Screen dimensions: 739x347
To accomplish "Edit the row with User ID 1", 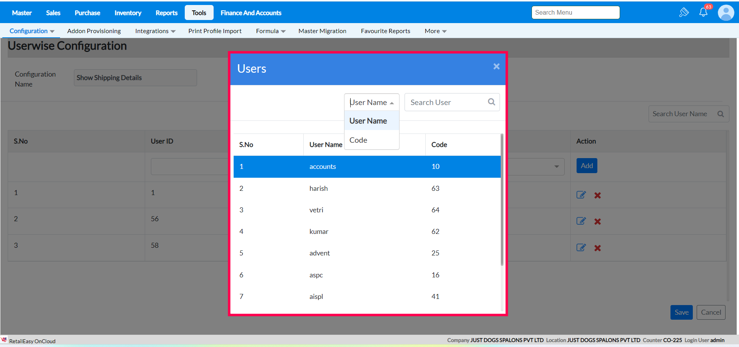I will [581, 195].
